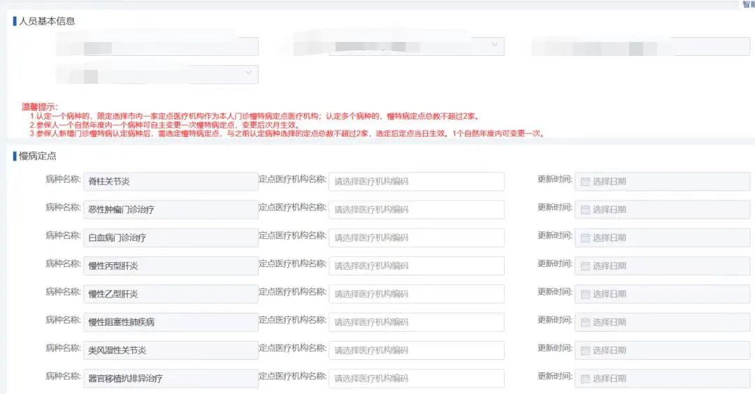Select medical institution for 脊柱关节炎
The width and height of the screenshot is (755, 394).
[x=416, y=182]
